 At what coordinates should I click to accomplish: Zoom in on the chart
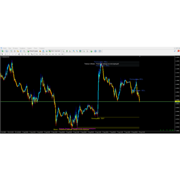click(x=74, y=51)
